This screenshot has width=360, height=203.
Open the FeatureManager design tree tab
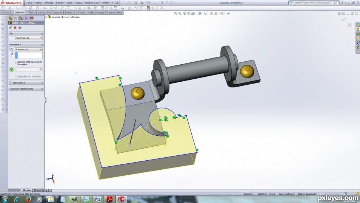point(11,18)
